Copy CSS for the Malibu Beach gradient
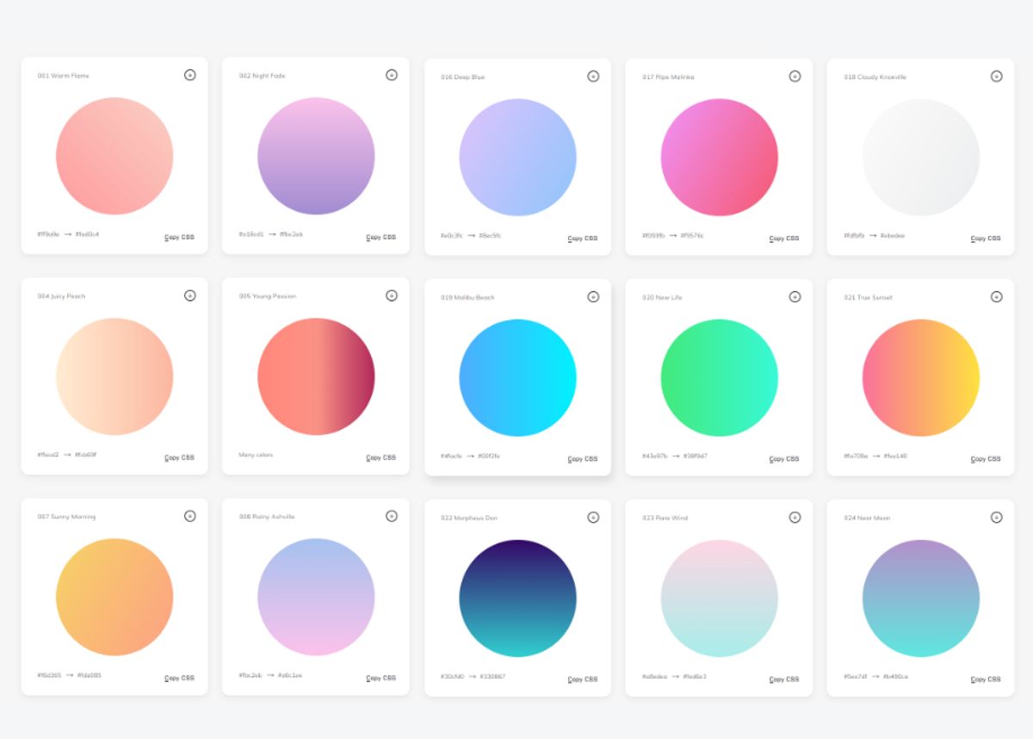The image size is (1033, 739). click(x=583, y=459)
